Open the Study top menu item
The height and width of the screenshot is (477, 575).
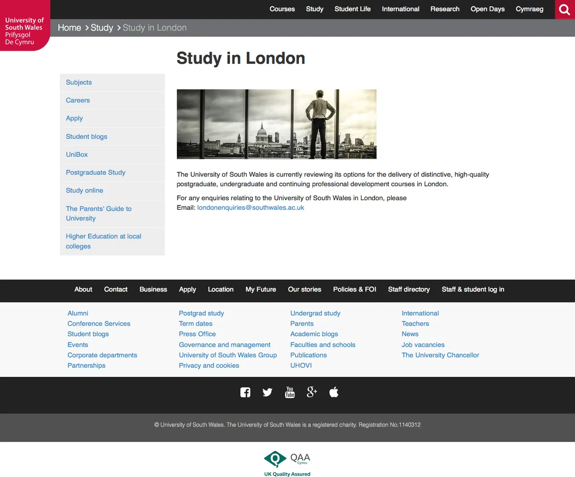pos(315,9)
